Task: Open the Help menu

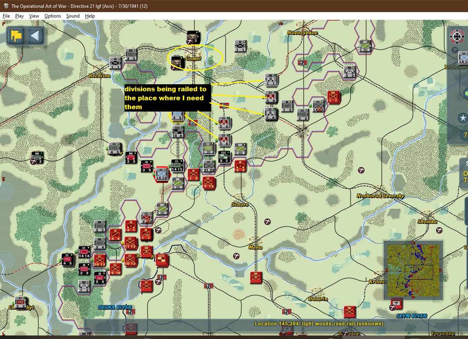Action: point(90,16)
